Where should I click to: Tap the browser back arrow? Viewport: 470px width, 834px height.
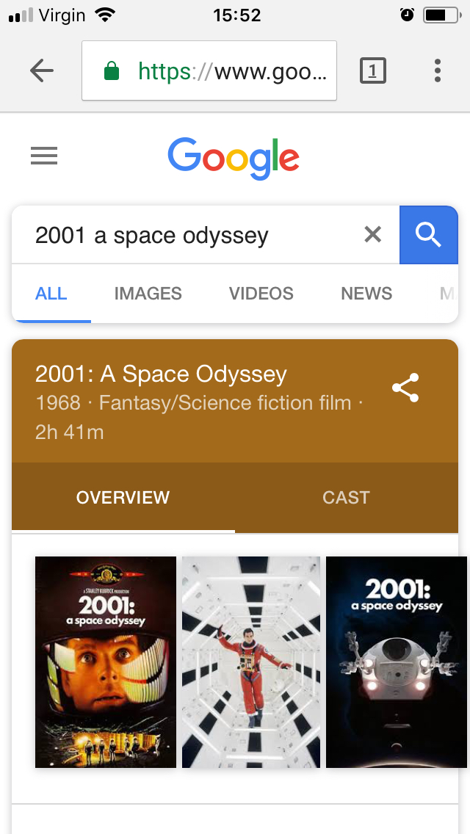(x=42, y=70)
